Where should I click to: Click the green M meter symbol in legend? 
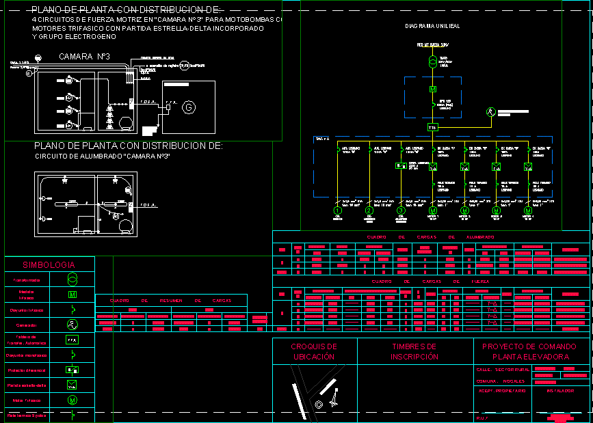[72, 295]
